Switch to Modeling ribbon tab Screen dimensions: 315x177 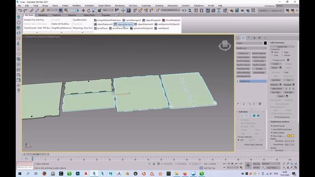point(43,15)
